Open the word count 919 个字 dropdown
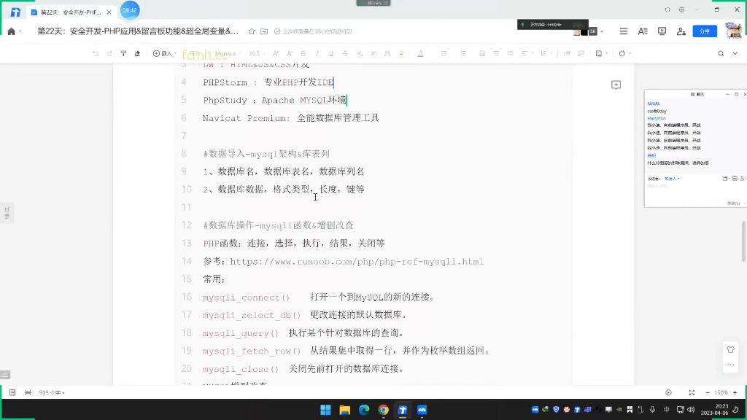Screen dimensions: 747x420 point(52,392)
